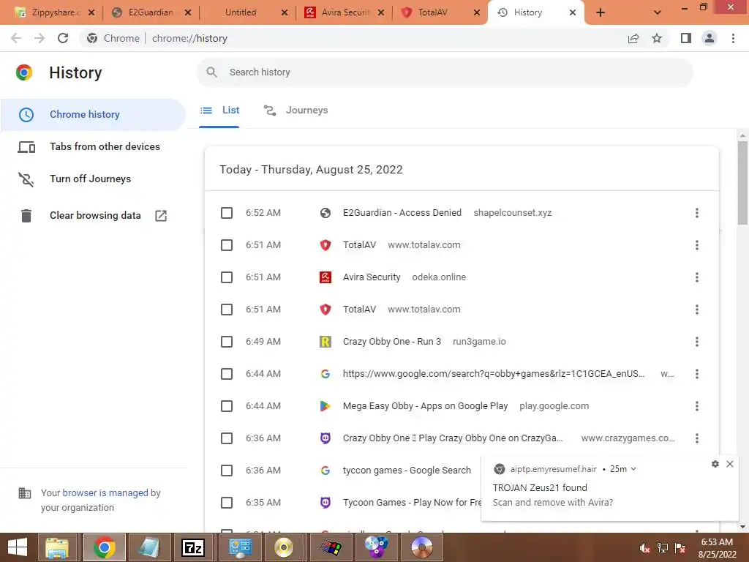
Task: Open the 'browser is managed' link
Action: click(x=105, y=492)
